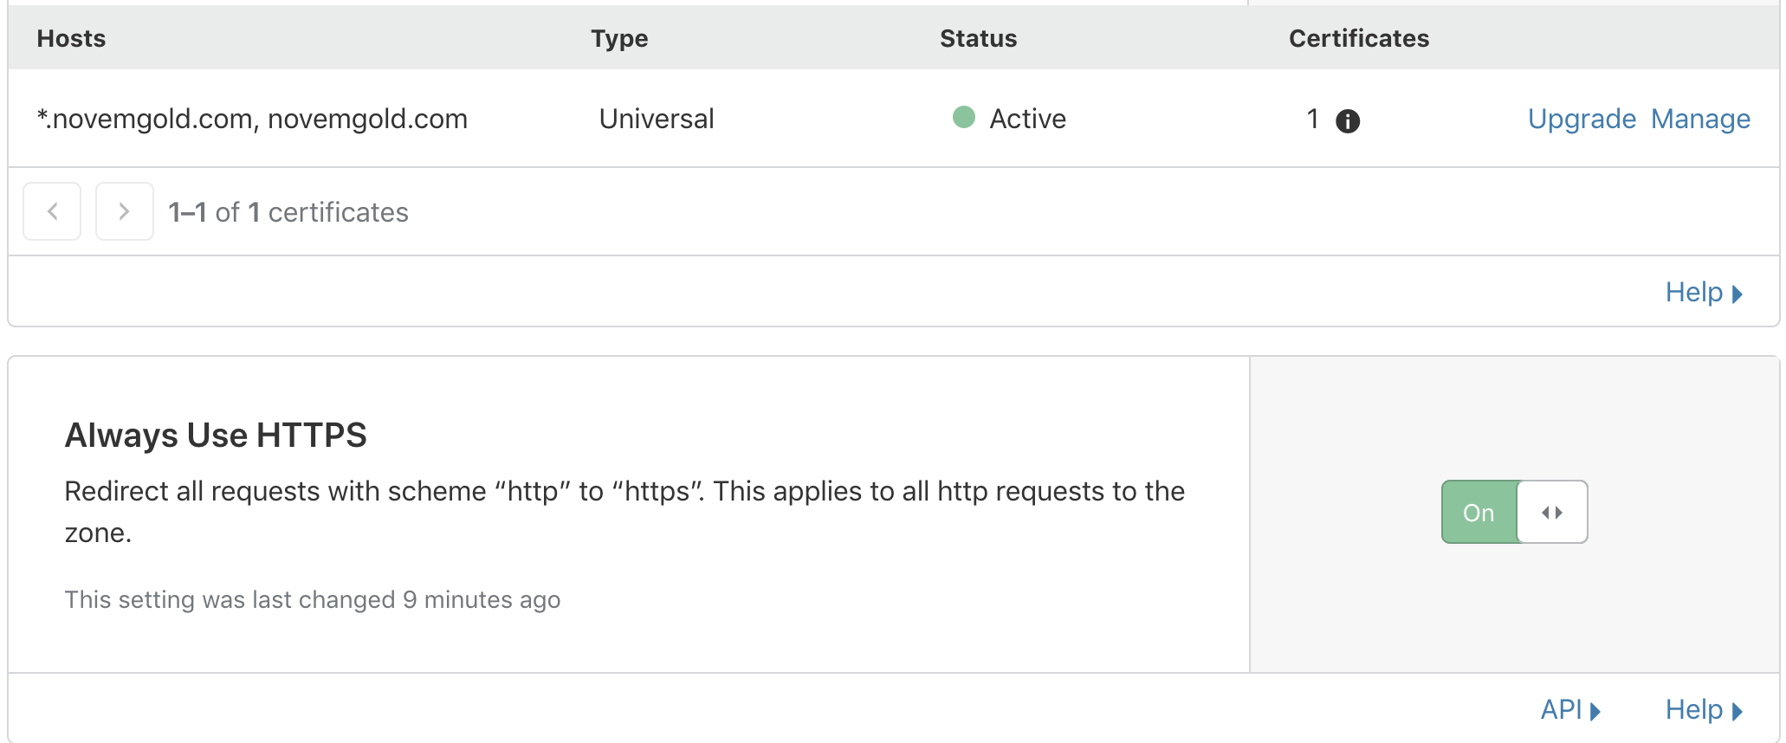Expand Help under Always Use HTTPS card
This screenshot has width=1786, height=743.
pyautogui.click(x=1703, y=710)
